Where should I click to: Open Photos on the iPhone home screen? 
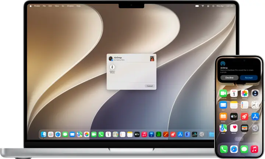click(x=244, y=93)
